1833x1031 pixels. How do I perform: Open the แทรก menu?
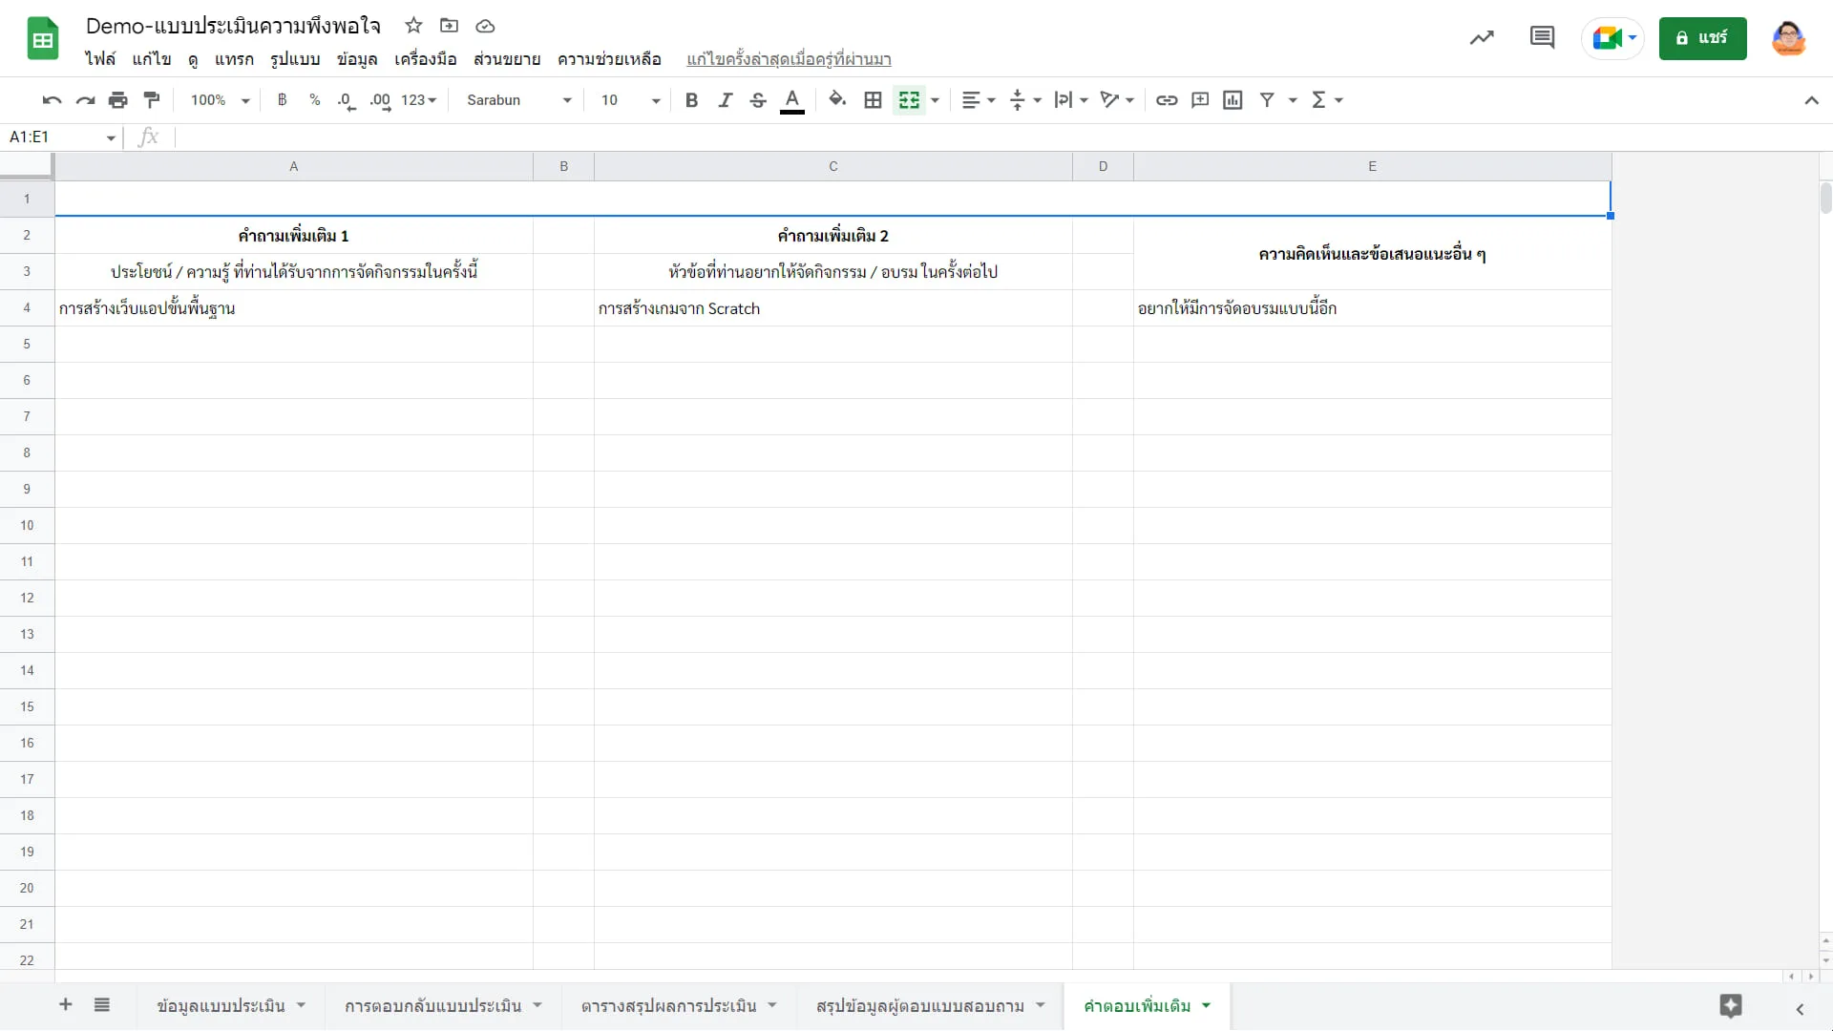(234, 59)
